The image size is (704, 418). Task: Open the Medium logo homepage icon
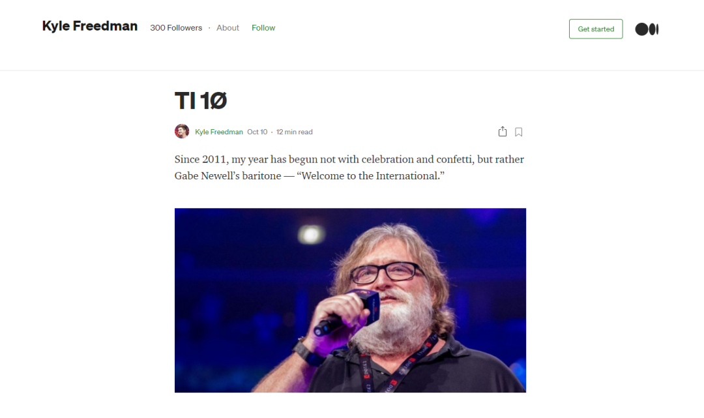point(647,29)
